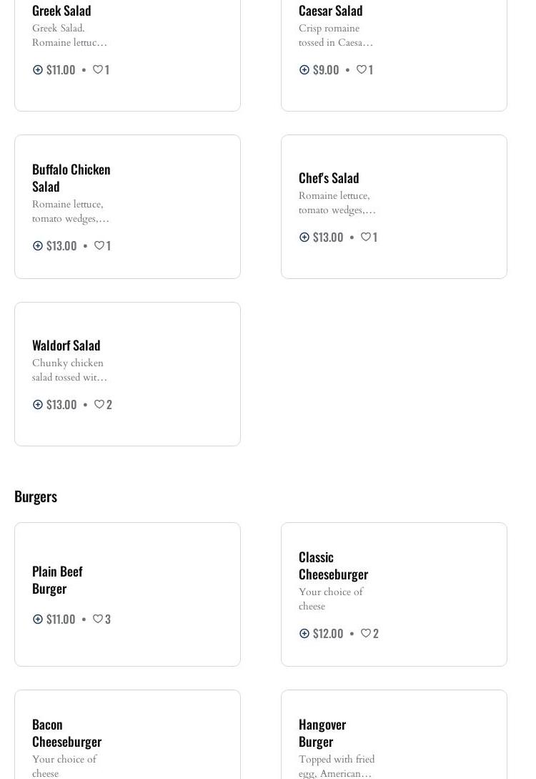Favorite the Waldorf Salad heart icon
Image resolution: width=536 pixels, height=779 pixels.
point(99,404)
